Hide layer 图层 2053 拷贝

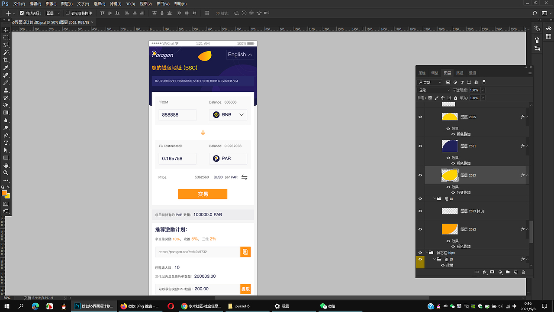pyautogui.click(x=420, y=211)
